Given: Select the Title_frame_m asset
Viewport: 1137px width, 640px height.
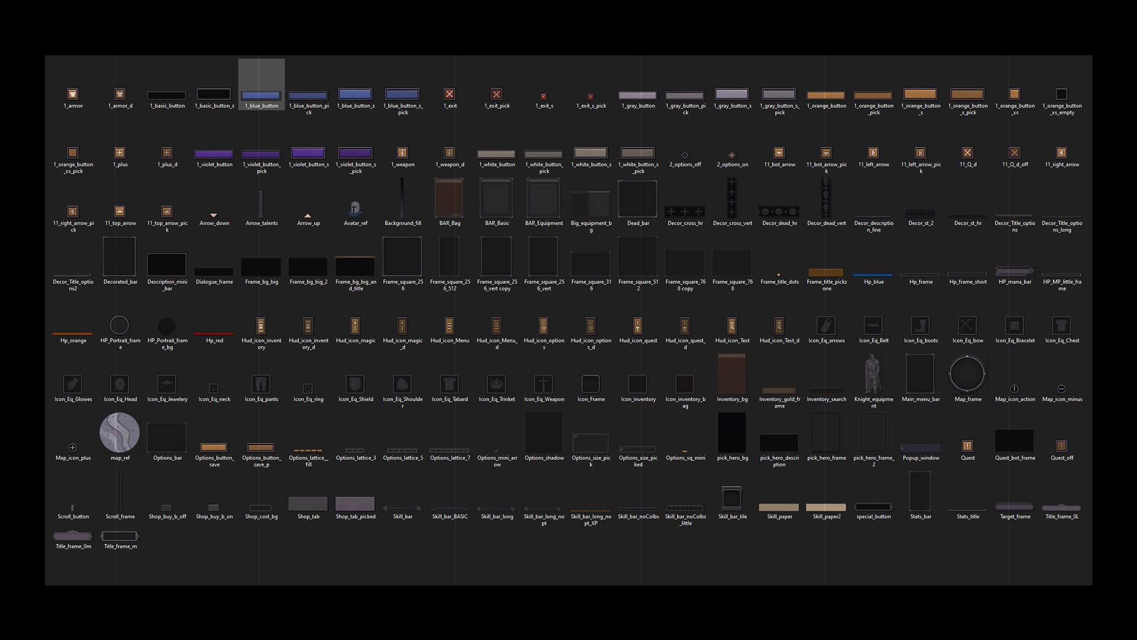Looking at the screenshot, I should 120,536.
